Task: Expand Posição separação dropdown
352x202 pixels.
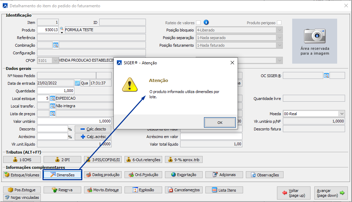Action: (279, 37)
